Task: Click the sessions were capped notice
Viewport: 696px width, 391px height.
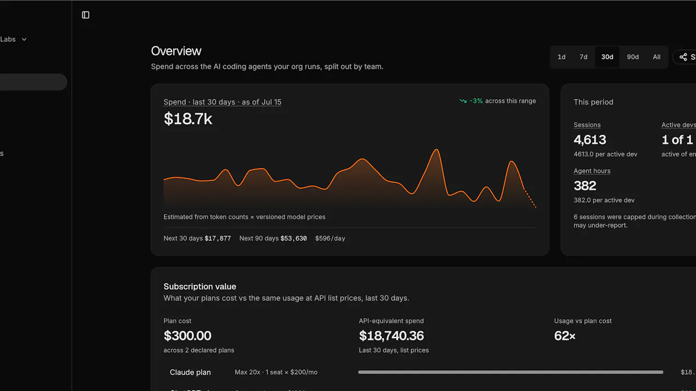Action: [635, 221]
